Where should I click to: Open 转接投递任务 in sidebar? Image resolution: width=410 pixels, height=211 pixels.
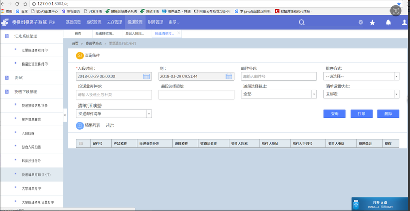point(31,161)
